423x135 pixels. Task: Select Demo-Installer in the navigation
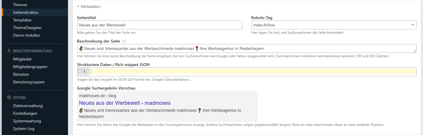tap(26, 35)
